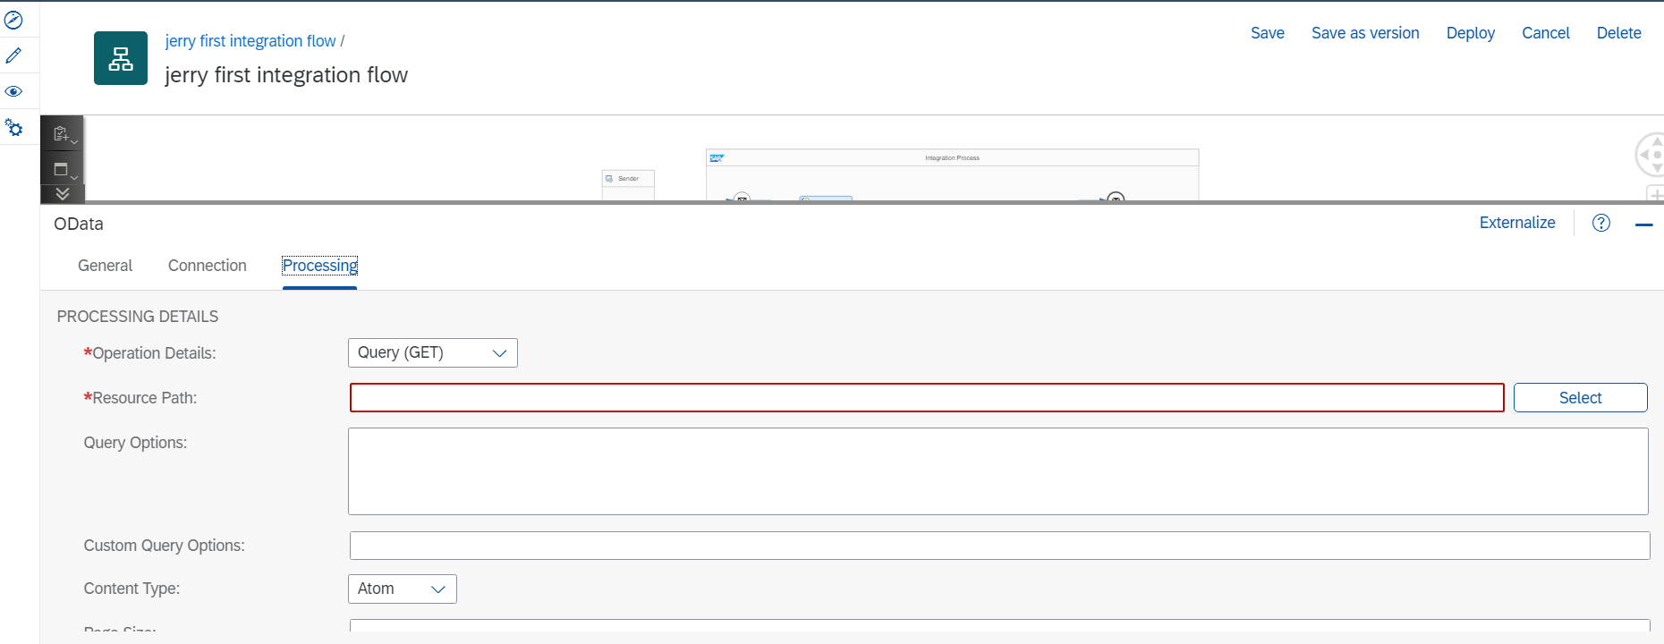Click the Resource Path label
This screenshot has width=1664, height=644.
point(140,398)
